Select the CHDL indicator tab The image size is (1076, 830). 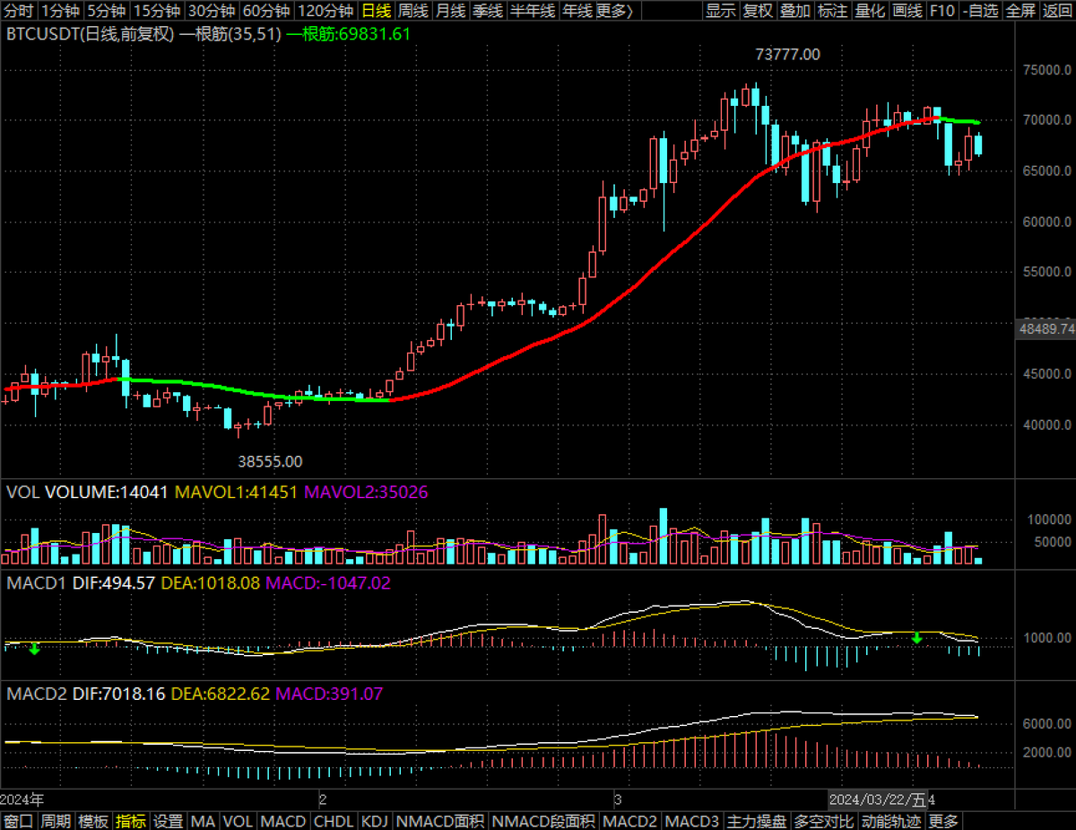(334, 821)
